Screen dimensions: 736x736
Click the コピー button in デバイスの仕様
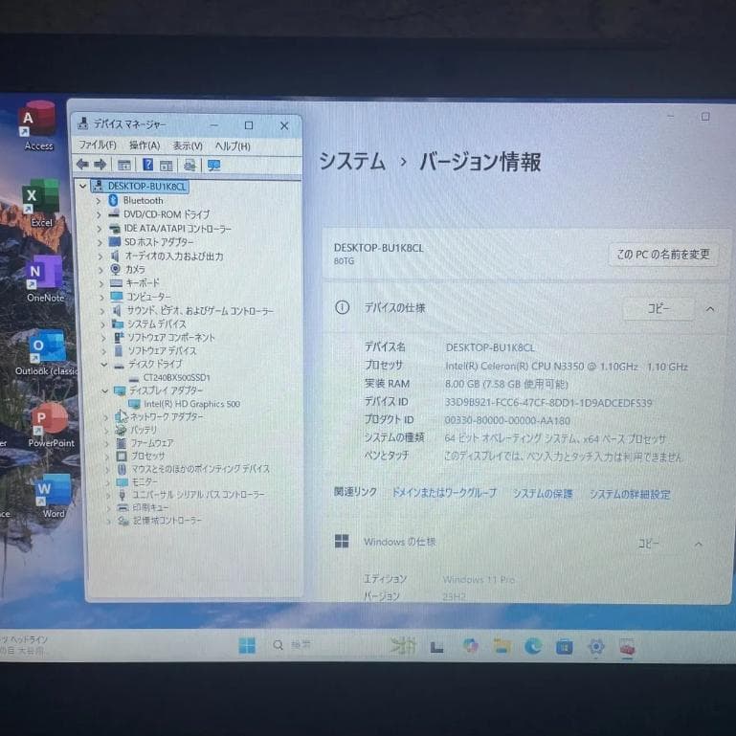pos(658,308)
